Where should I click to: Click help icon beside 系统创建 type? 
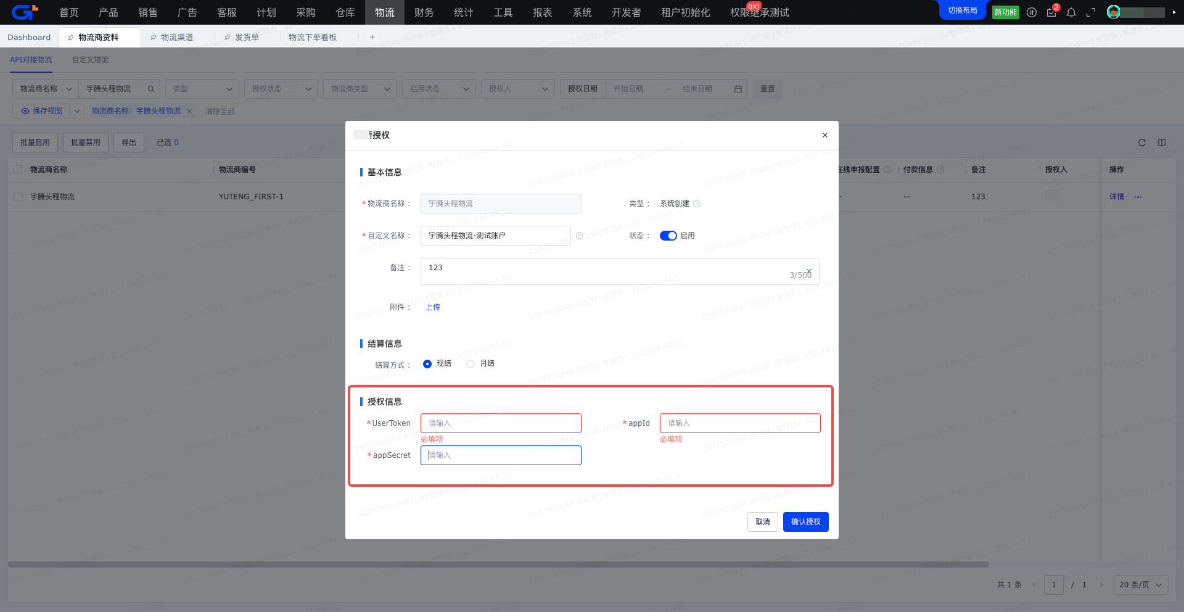pos(697,204)
